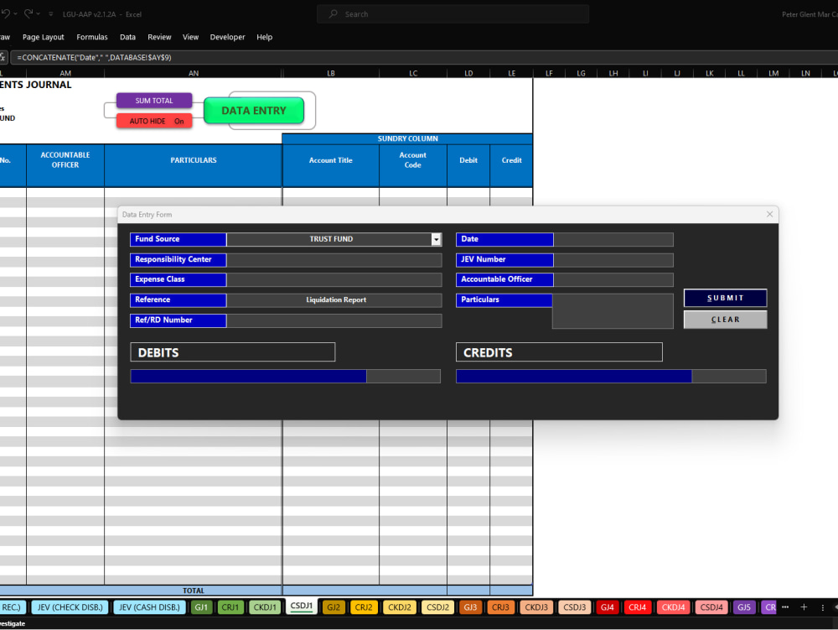Select the GJ2 sheet tab

point(334,607)
